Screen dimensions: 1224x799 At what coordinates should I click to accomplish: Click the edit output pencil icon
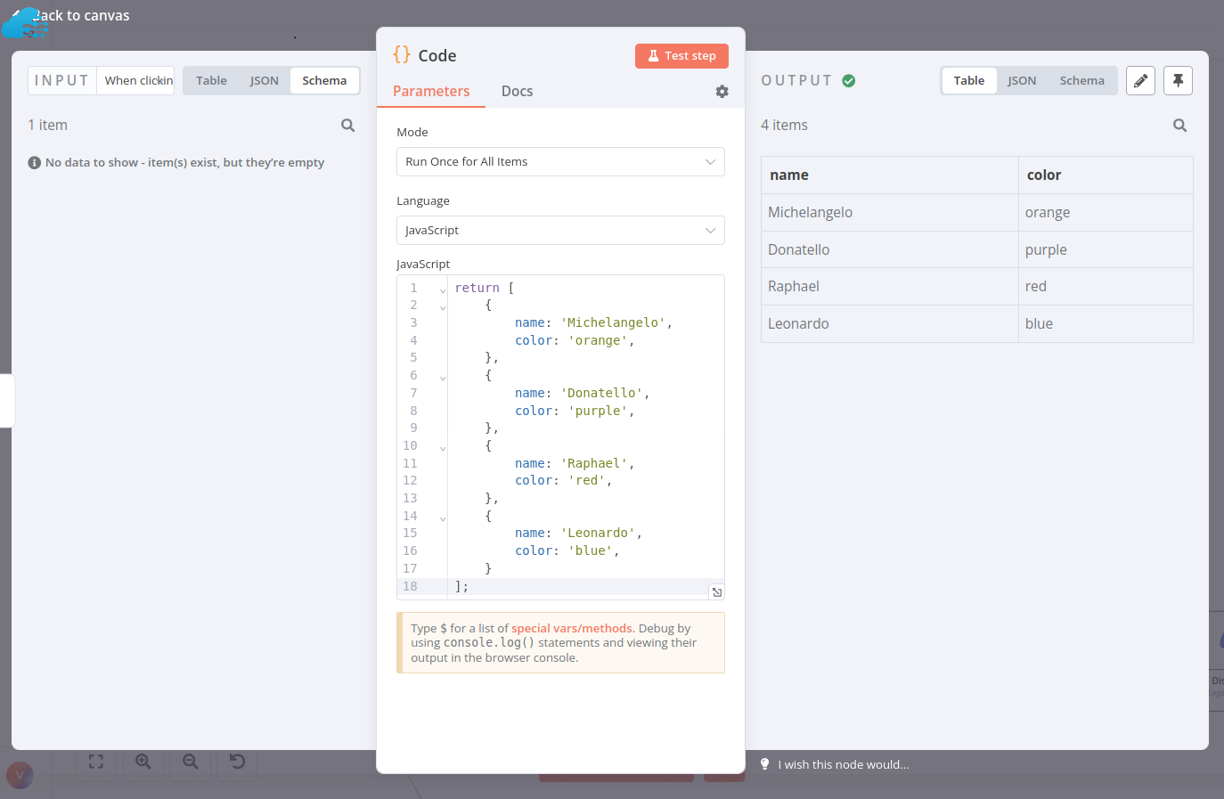(x=1140, y=81)
